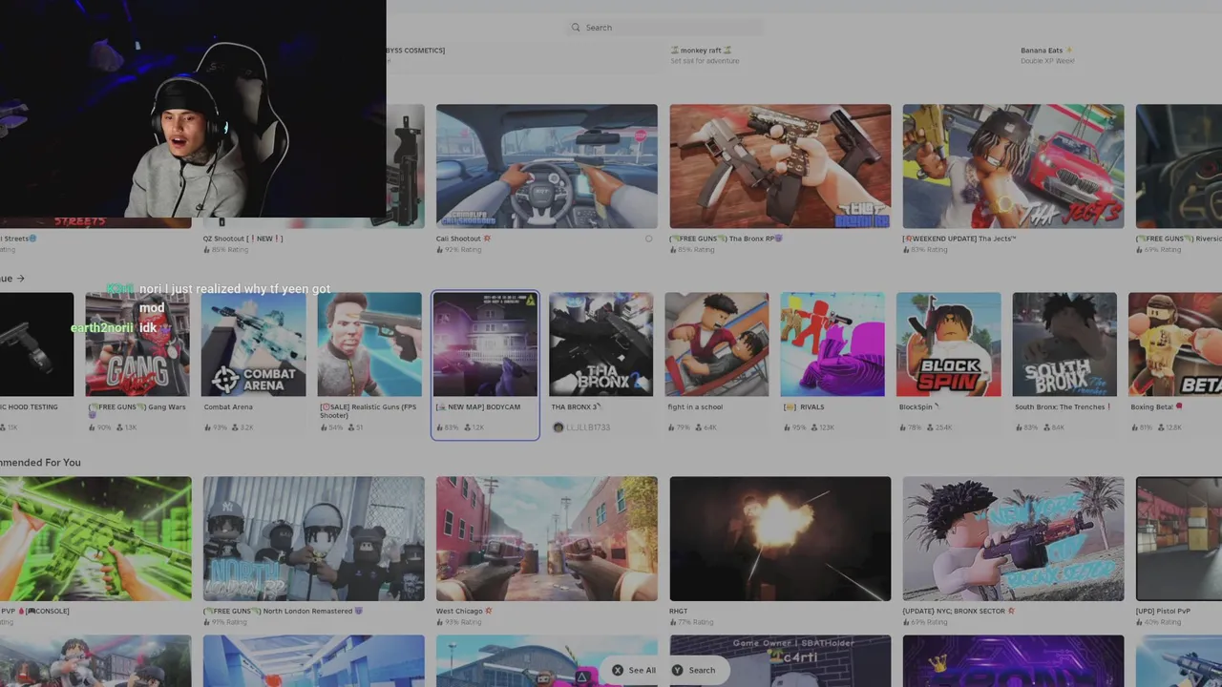1222x687 pixels.
Task: Click the rating icon under Cali Shootout
Action: (440, 250)
